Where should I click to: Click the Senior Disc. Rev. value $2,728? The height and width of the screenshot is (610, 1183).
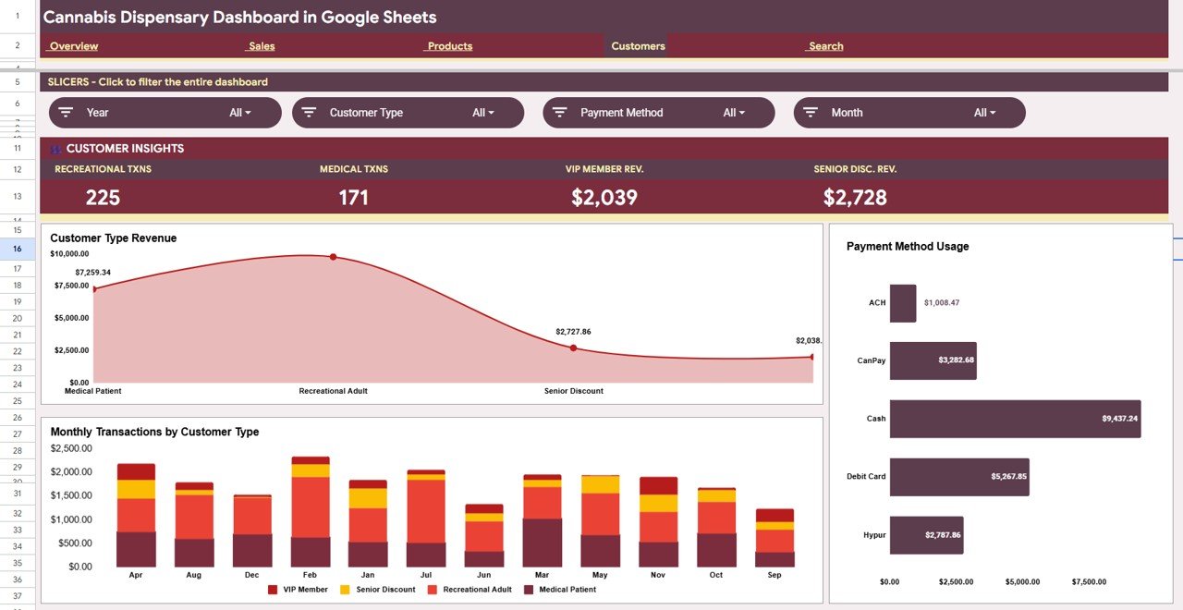(x=855, y=197)
